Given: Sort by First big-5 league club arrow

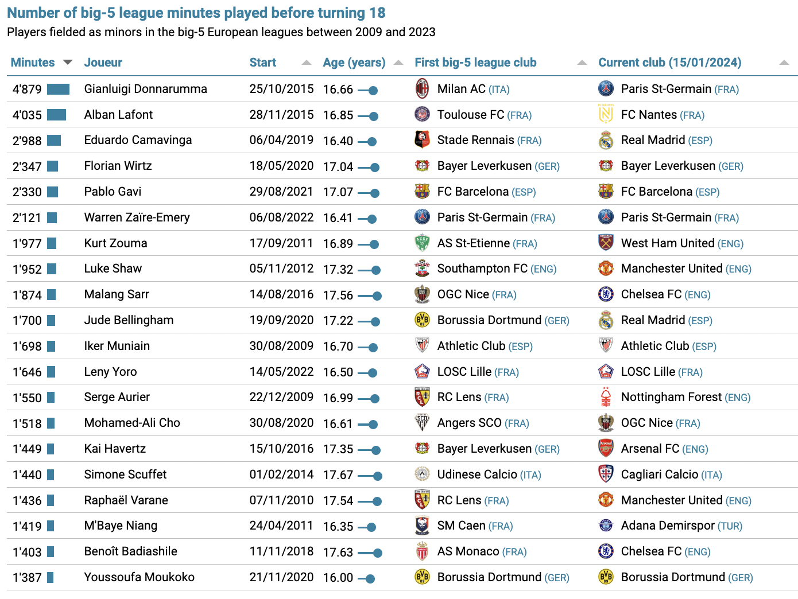Looking at the screenshot, I should [582, 63].
